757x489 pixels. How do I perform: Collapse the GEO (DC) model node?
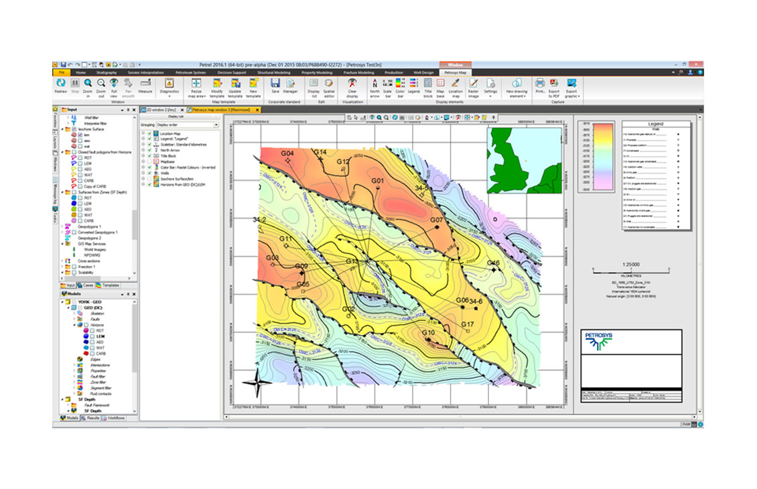(68, 308)
